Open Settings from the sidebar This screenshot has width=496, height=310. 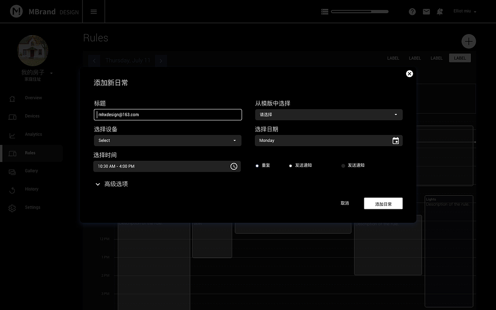point(33,207)
